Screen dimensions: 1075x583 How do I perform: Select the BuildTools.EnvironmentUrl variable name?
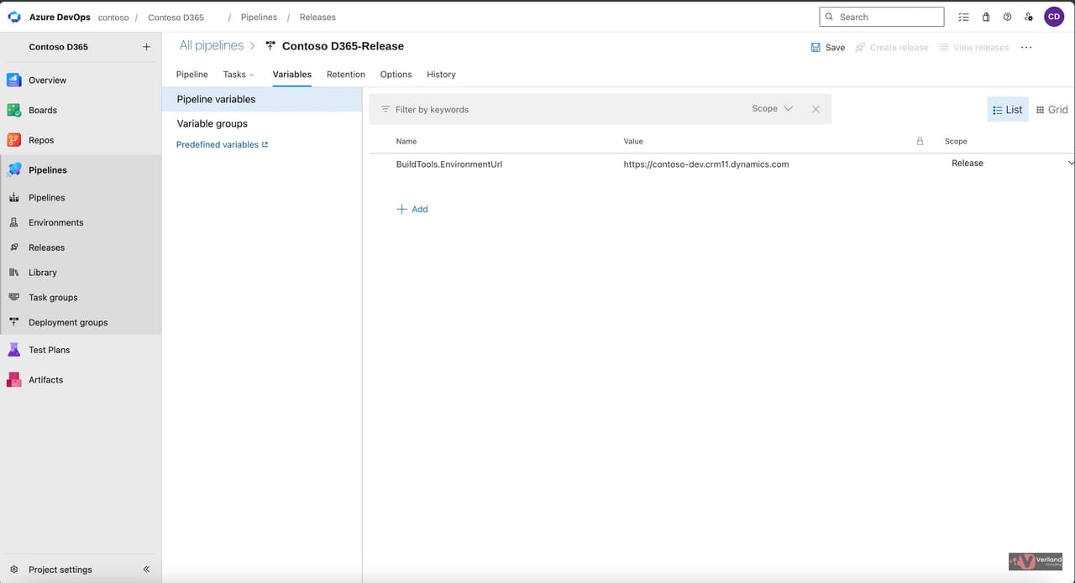449,164
